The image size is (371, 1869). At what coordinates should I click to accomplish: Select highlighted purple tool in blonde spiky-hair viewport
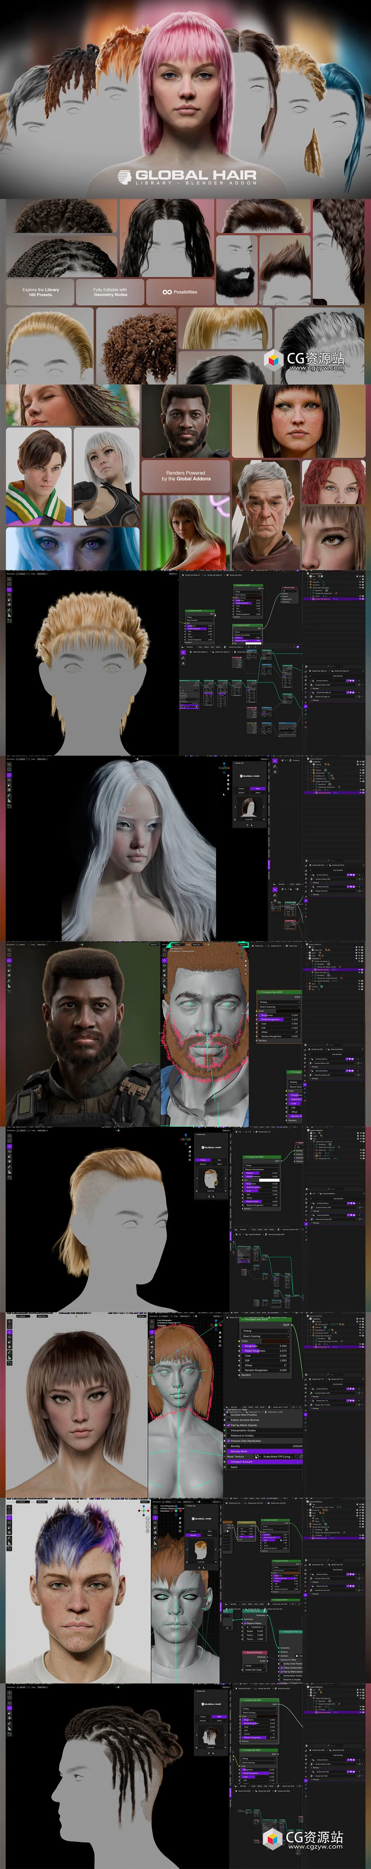click(9, 590)
